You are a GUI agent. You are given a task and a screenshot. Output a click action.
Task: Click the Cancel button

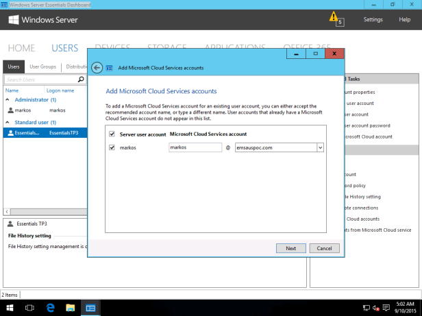click(x=325, y=248)
